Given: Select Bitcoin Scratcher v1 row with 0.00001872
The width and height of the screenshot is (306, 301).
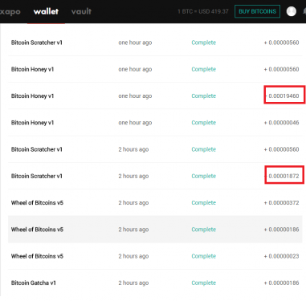Looking at the screenshot, I should pos(155,176).
